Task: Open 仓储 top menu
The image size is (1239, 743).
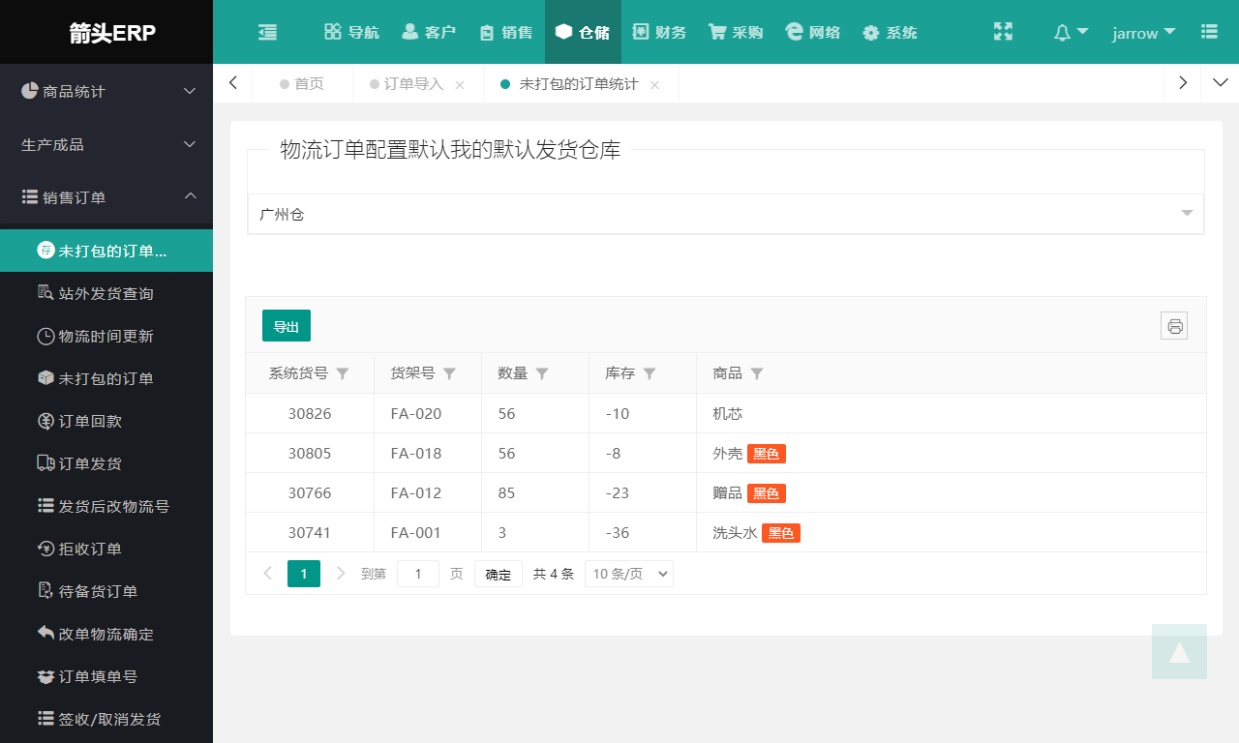Action: point(583,32)
